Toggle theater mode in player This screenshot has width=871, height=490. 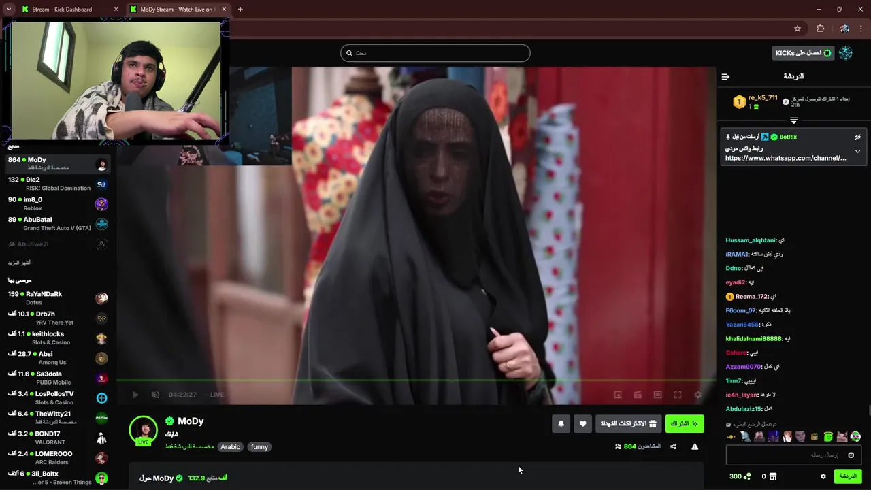click(x=657, y=395)
